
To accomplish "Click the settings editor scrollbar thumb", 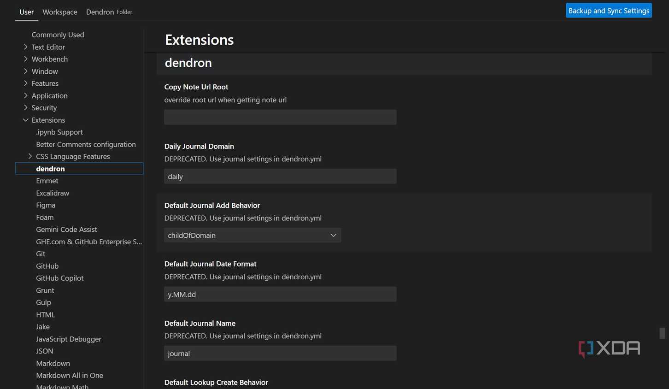I will click(662, 333).
